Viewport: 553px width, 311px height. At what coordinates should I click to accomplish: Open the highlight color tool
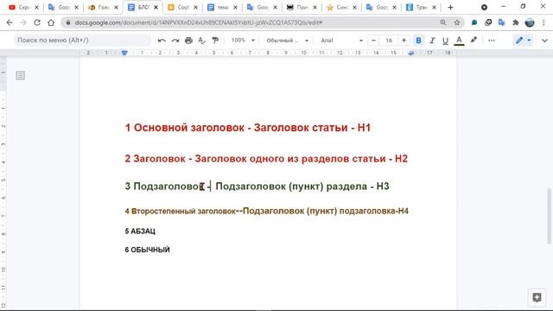(474, 41)
